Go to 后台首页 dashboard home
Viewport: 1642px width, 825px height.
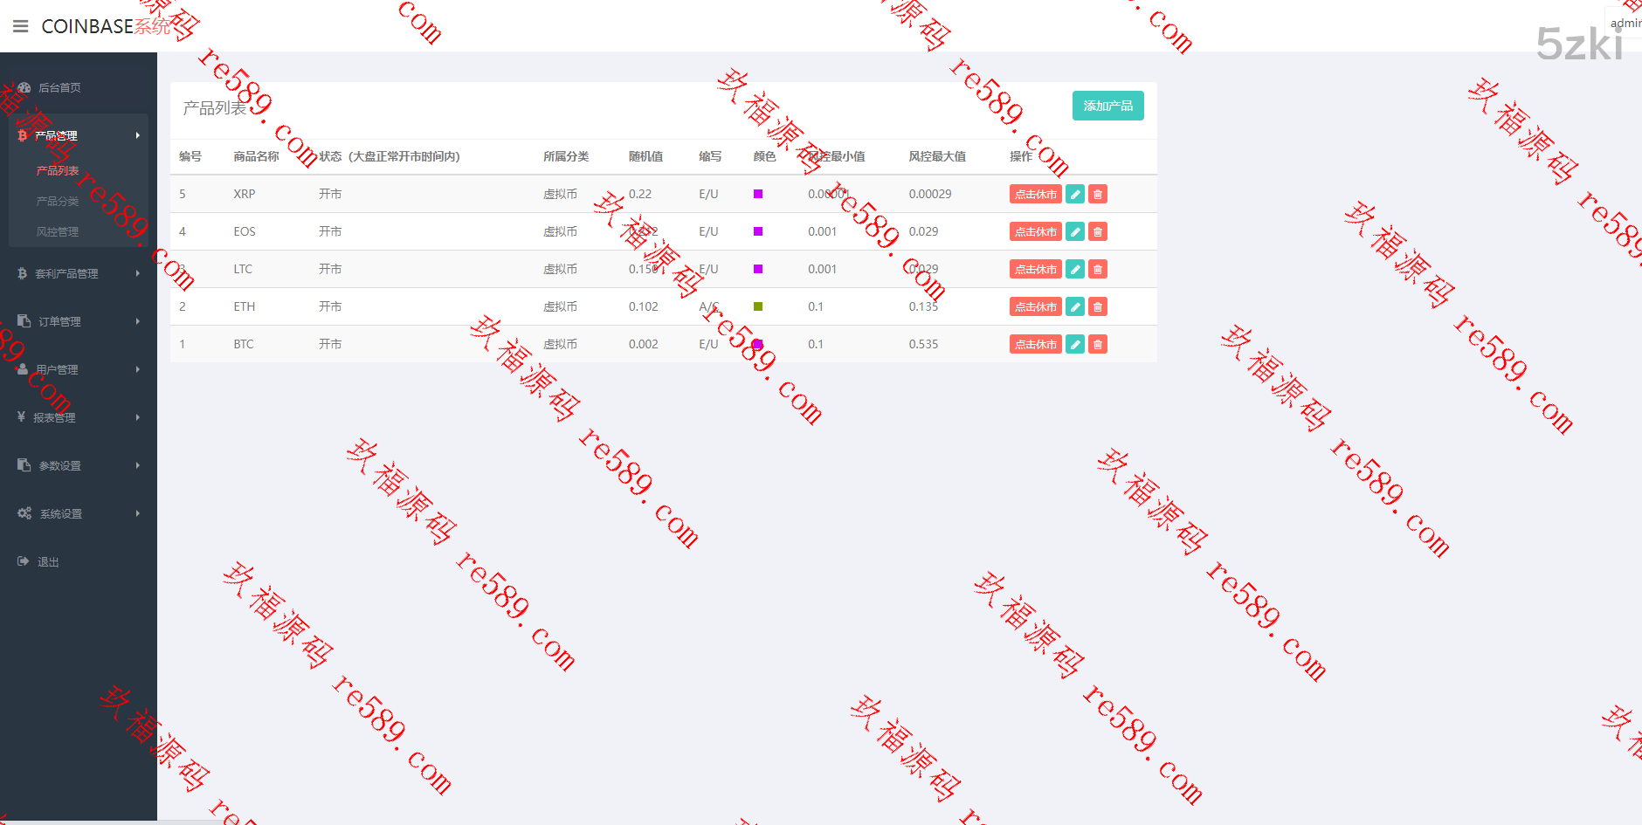(59, 87)
